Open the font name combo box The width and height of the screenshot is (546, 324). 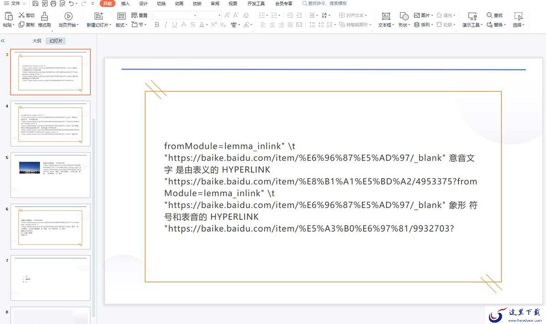pos(174,15)
